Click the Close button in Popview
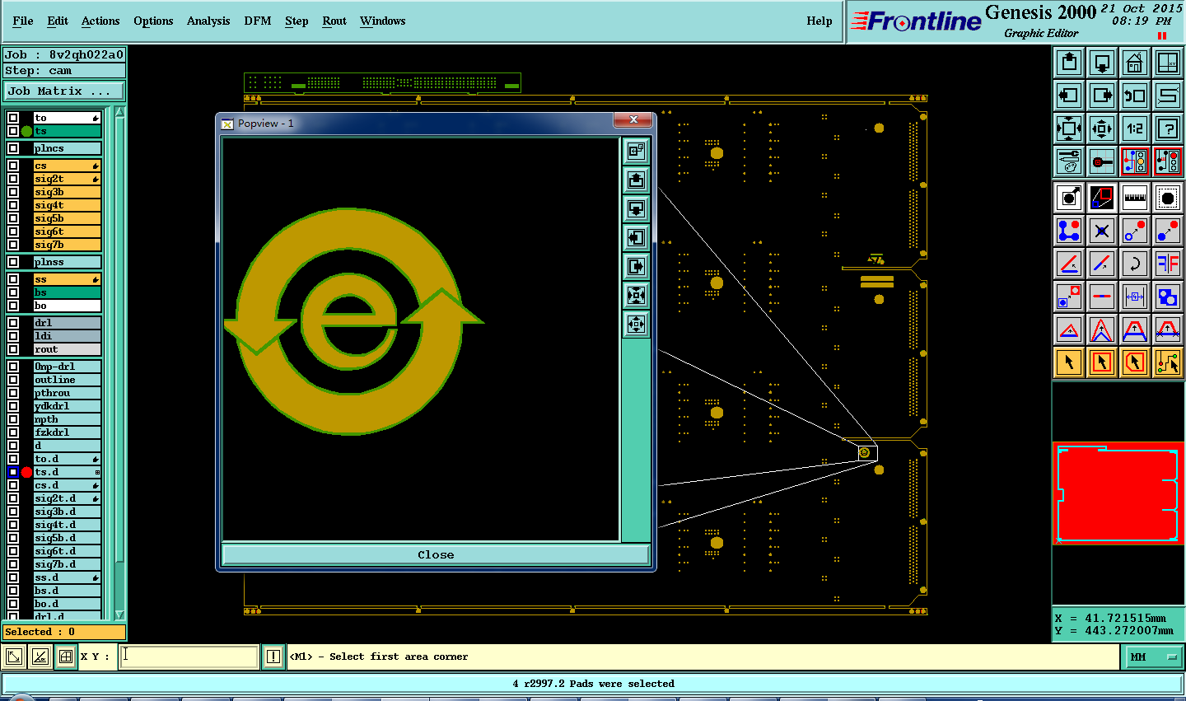 436,554
